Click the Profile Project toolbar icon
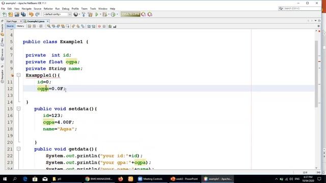The image size is (326, 183). (x=113, y=14)
